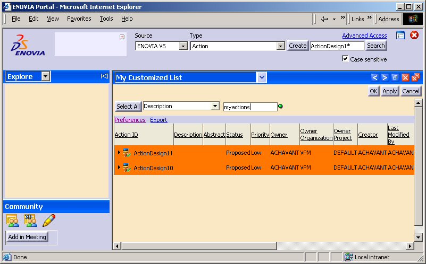The image size is (426, 264).
Task: Expand the ActionDesign10 row
Action: click(119, 168)
